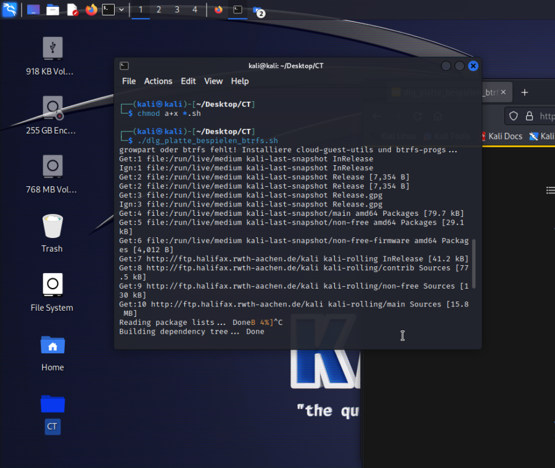Open the Kali applications menu
This screenshot has width=555, height=468.
tap(9, 9)
